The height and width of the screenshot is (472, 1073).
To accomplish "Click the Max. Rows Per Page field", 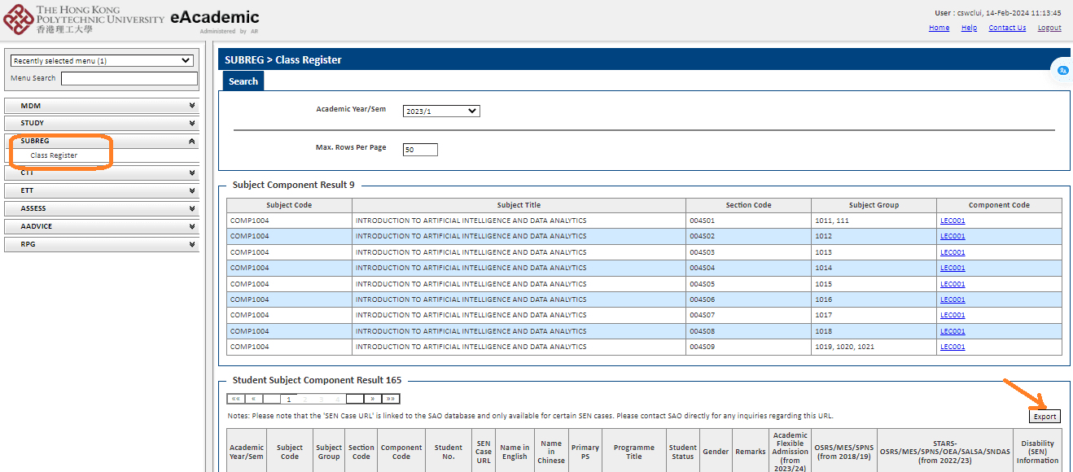I will coord(420,150).
